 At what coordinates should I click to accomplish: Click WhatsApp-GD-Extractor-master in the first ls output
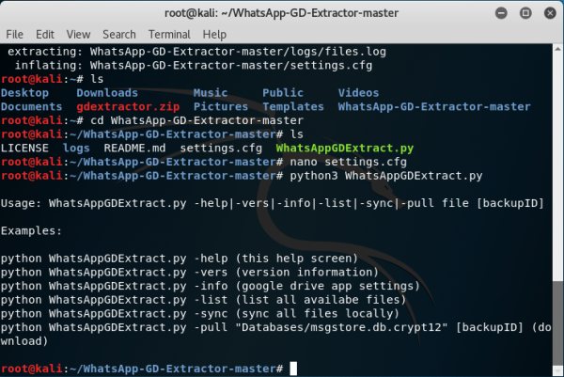pyautogui.click(x=434, y=106)
